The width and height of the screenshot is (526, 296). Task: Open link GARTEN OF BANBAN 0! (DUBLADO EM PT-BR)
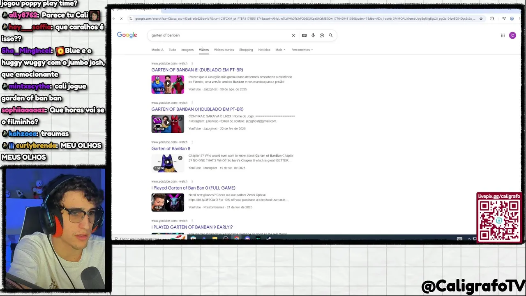point(197,109)
